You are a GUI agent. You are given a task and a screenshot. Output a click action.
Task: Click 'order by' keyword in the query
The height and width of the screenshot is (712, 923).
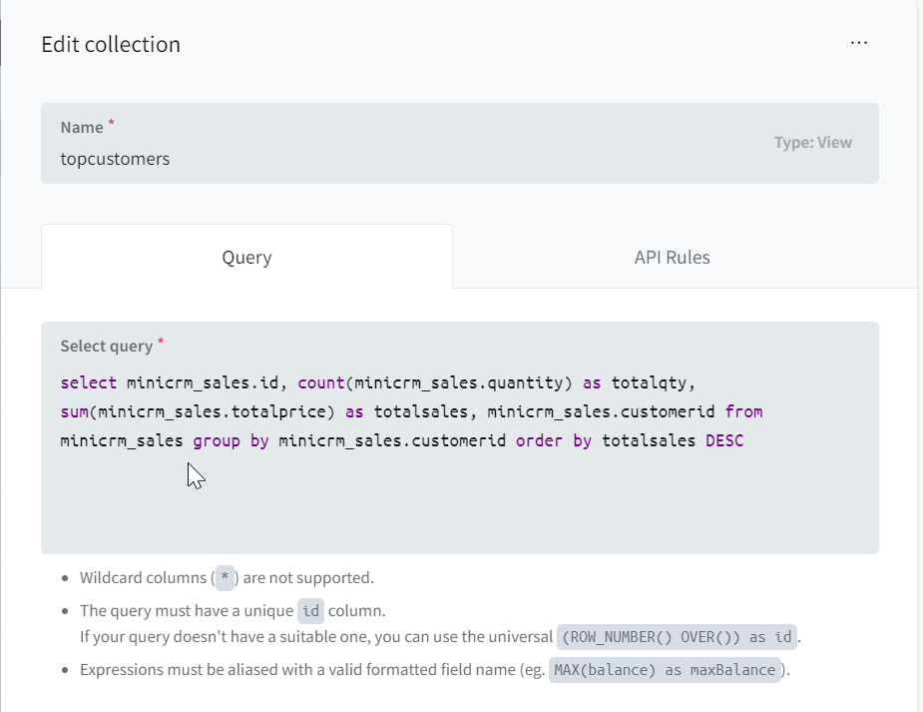tap(554, 441)
